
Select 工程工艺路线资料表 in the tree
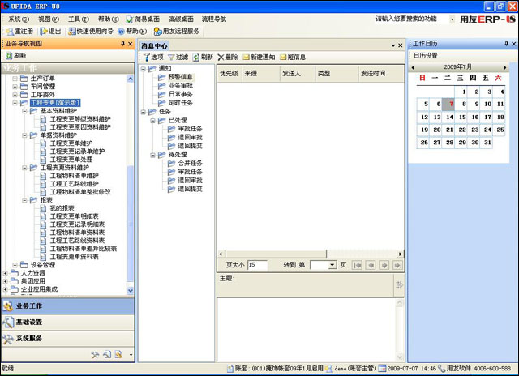coord(77,241)
